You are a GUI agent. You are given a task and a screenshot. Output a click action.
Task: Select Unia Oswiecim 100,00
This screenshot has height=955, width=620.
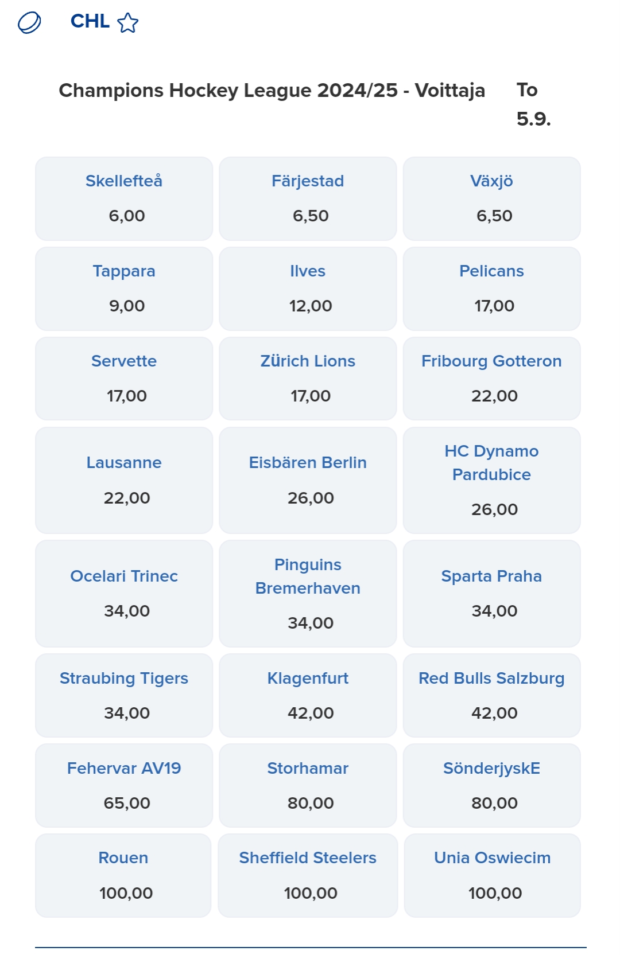(492, 875)
